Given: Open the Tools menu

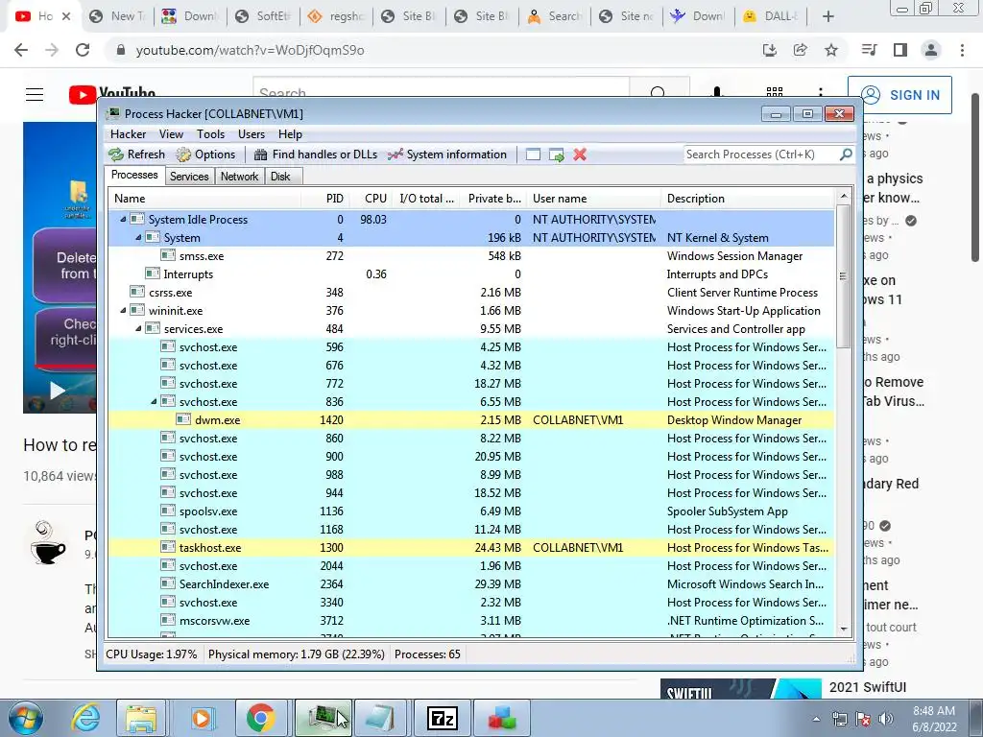Looking at the screenshot, I should 210,134.
